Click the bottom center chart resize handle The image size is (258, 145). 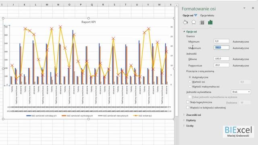[x=89, y=119]
